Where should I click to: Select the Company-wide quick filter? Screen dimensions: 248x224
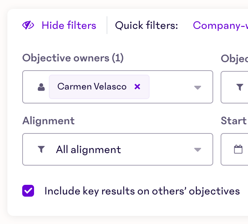[x=220, y=26]
